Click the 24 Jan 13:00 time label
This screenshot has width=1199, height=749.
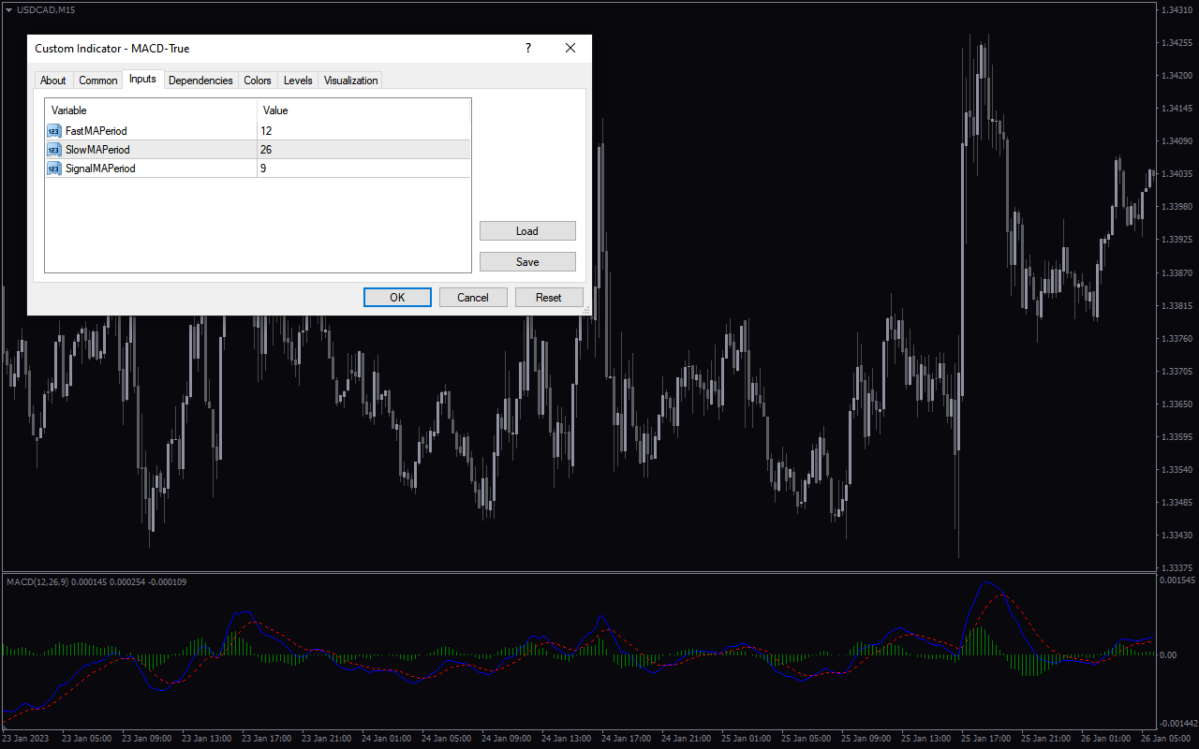pyautogui.click(x=568, y=739)
